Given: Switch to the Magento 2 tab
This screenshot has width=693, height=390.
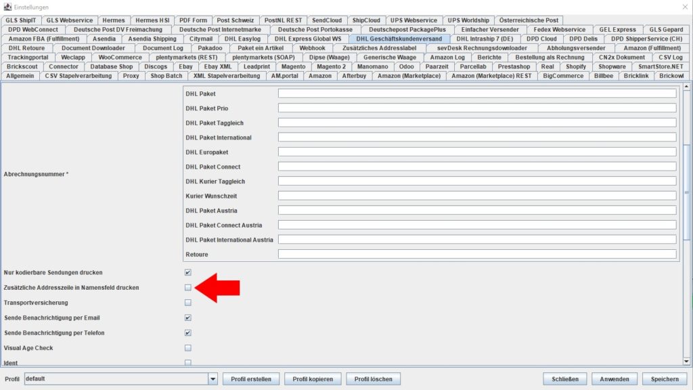Looking at the screenshot, I should 332,67.
